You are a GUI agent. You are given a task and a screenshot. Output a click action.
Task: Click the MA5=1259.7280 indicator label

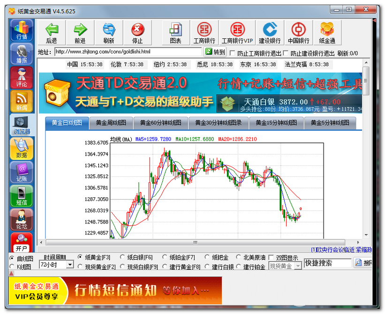(153, 139)
